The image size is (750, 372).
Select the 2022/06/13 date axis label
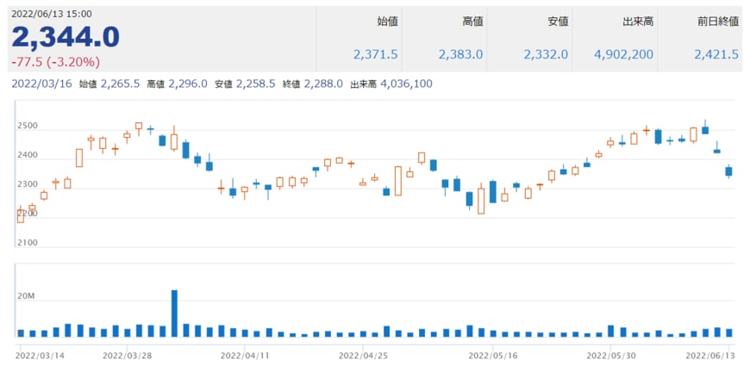pos(710,354)
